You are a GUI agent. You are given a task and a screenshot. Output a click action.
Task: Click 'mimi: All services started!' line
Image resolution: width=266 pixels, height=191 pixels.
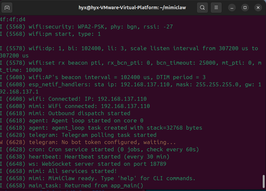click(x=58, y=171)
